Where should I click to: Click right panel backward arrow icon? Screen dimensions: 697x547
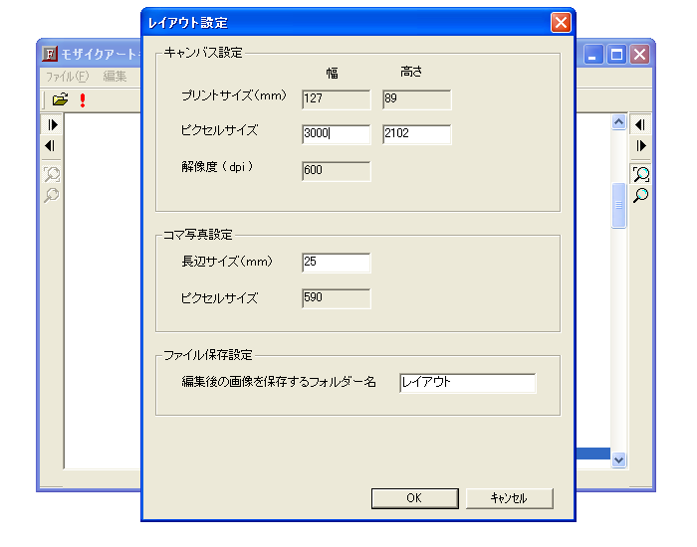(x=640, y=124)
